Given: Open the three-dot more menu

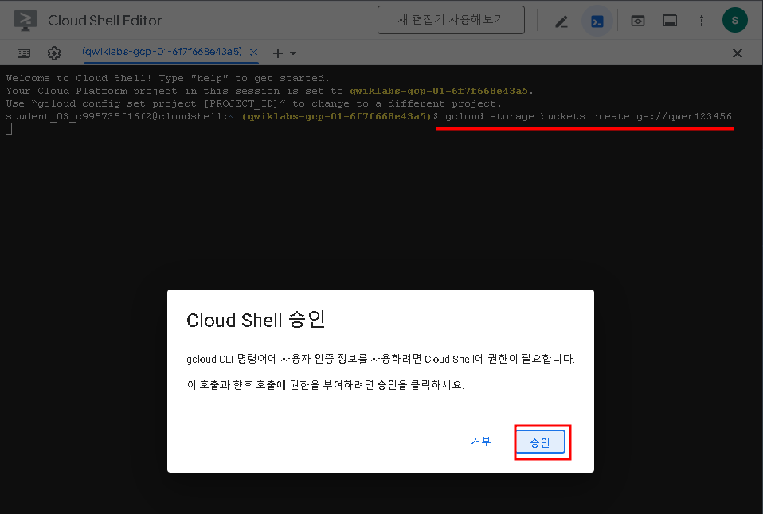Looking at the screenshot, I should (x=701, y=21).
